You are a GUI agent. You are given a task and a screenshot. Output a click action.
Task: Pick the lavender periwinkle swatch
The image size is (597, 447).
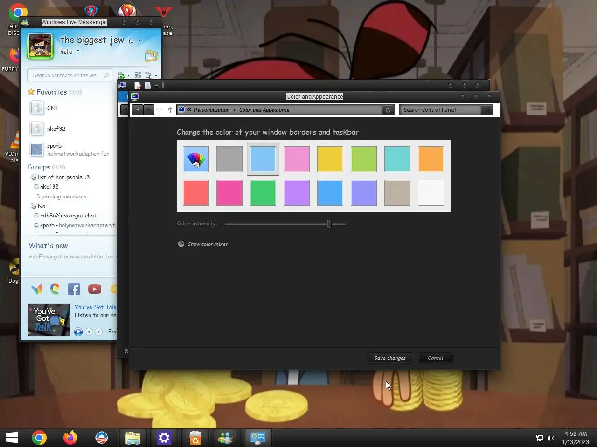[364, 193]
